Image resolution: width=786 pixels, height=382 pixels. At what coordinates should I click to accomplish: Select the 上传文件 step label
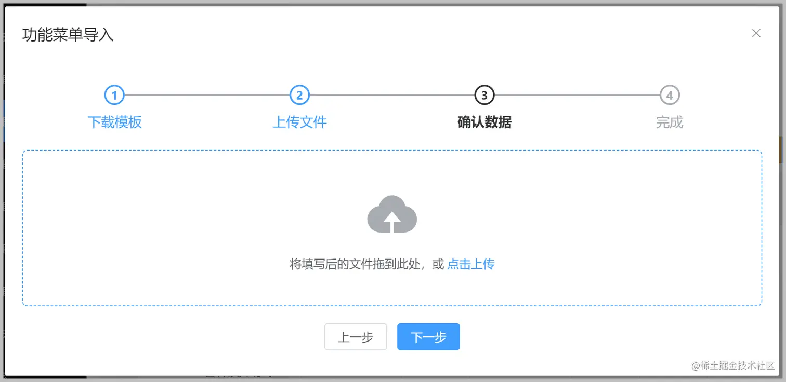coord(299,122)
